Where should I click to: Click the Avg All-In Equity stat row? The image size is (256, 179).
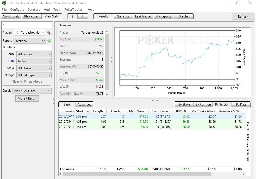tap(81, 94)
